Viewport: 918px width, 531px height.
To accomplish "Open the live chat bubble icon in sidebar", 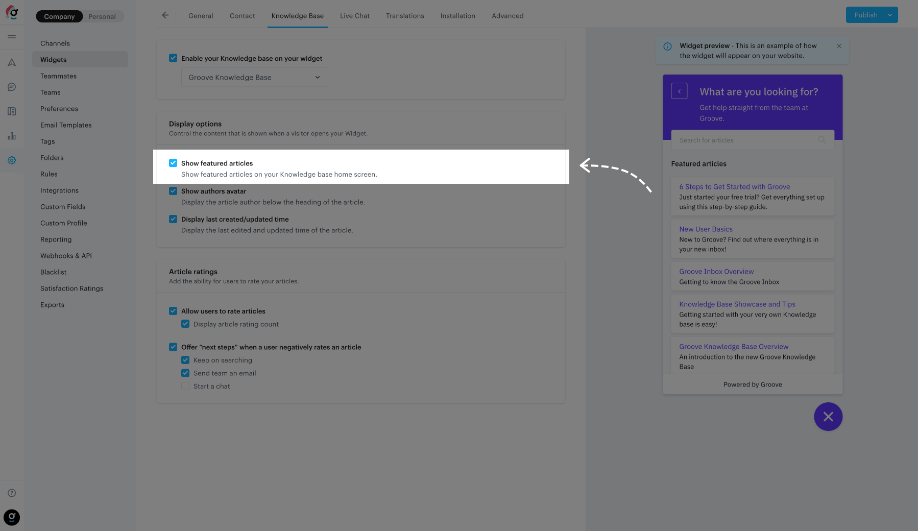I will pyautogui.click(x=12, y=87).
